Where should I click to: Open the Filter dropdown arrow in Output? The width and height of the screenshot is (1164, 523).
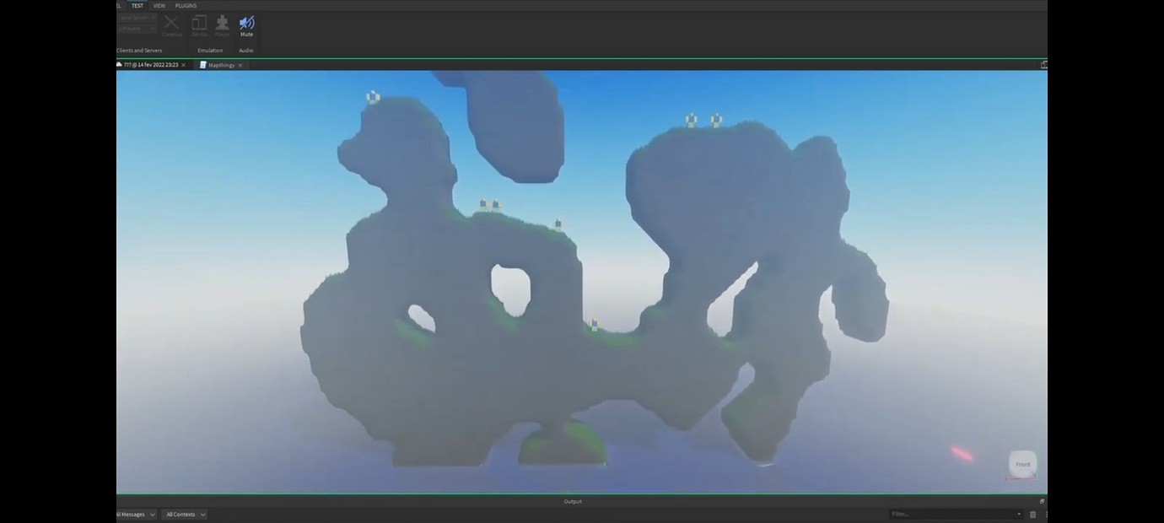pos(1019,514)
